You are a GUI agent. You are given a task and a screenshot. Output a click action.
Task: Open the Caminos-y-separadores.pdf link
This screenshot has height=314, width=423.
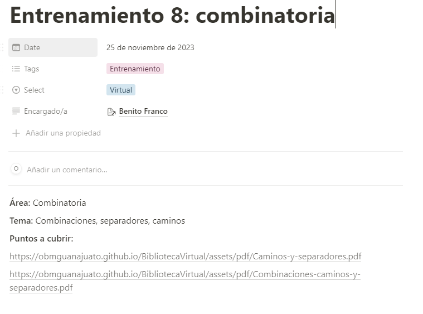[186, 257]
